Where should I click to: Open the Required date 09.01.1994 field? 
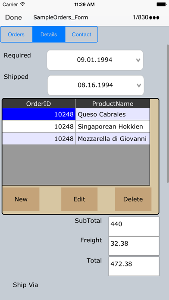(x=95, y=60)
